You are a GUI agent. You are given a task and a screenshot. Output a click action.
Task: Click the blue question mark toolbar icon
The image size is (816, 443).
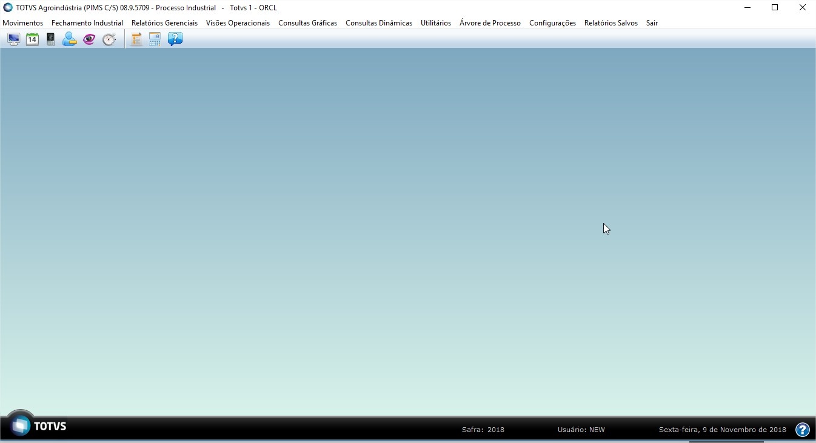(x=175, y=39)
